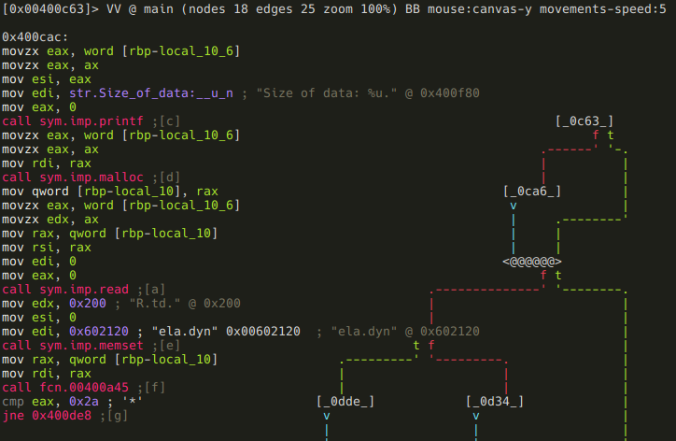Viewport: 676px width, 441px height.
Task: Select the [_0dde_] mini graph node
Action: pos(345,401)
